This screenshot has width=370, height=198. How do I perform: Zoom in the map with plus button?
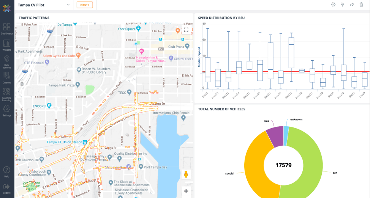(186, 191)
